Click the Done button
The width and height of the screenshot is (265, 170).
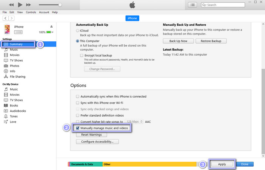point(245,164)
